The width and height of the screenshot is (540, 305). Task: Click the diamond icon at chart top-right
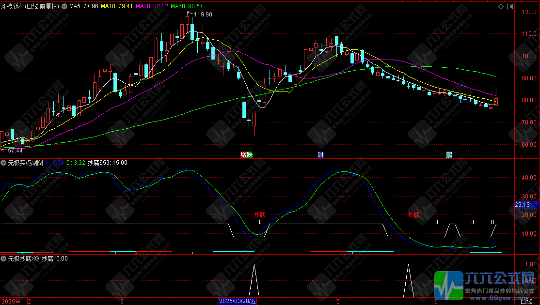click(501, 7)
